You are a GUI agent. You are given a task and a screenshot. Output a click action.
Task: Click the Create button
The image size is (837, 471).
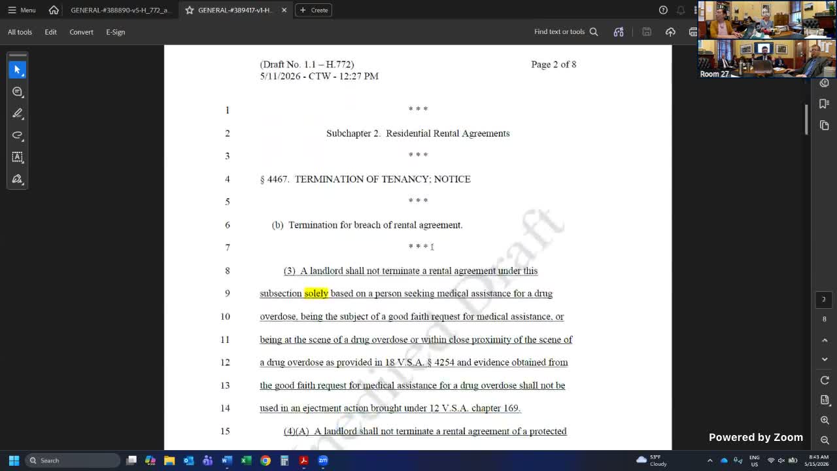314,10
